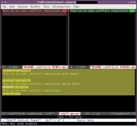The width and height of the screenshot is (137, 126).
Task: Click the 'A:' label in buffer A mode line
Action: (x=4, y=67)
